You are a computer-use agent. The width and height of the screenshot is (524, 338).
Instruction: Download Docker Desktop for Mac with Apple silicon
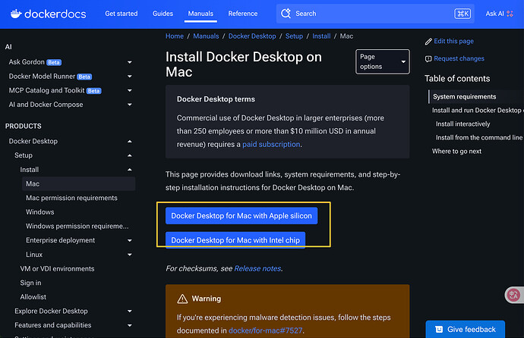(241, 216)
